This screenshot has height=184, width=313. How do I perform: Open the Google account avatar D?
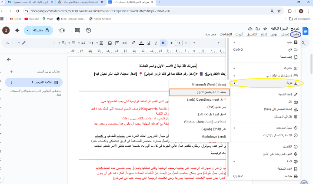[6, 30]
